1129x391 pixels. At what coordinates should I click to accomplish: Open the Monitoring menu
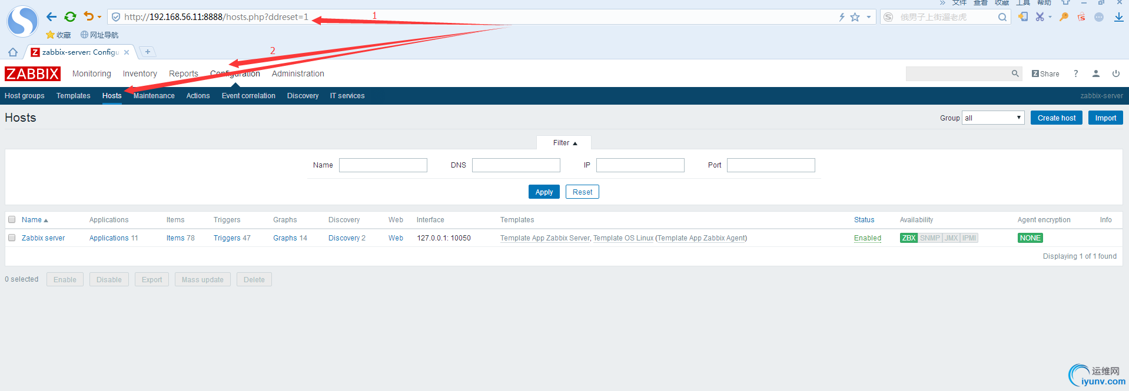click(x=92, y=73)
